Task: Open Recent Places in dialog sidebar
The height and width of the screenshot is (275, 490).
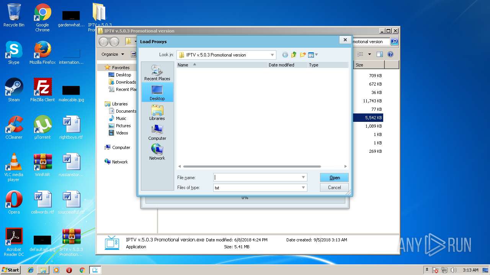Action: [157, 73]
